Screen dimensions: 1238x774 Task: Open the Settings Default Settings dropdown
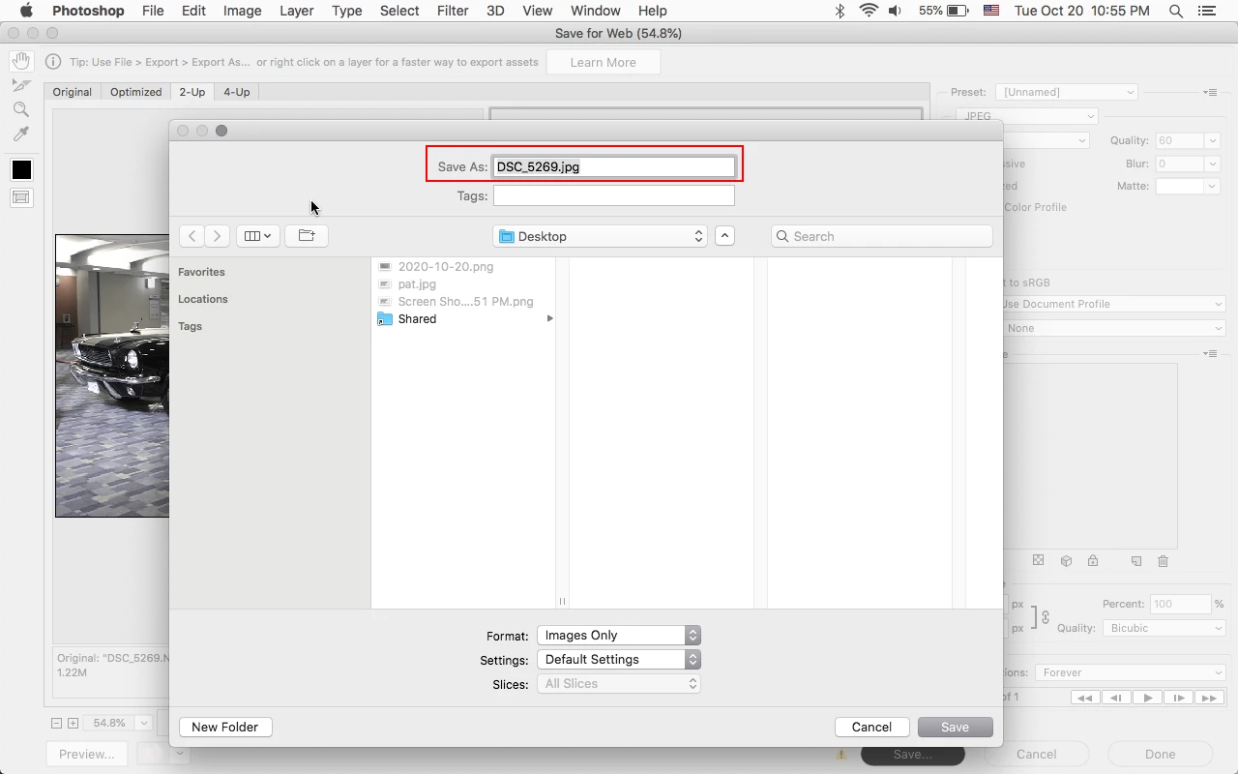tap(619, 659)
